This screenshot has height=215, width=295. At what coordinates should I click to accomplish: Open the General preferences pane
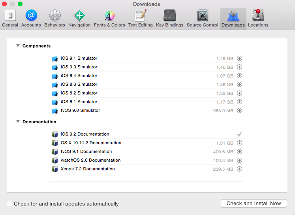point(10,19)
